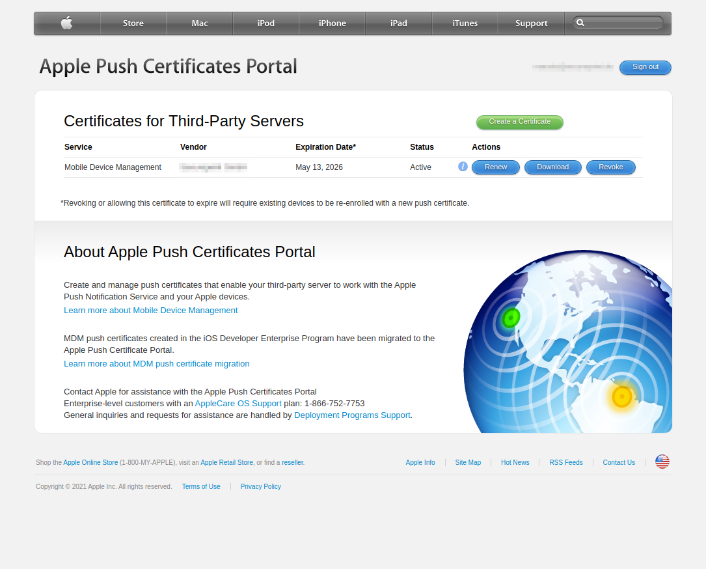Viewport: 706px width, 569px height.
Task: Download the Mobile Device Management certificate
Action: (x=552, y=167)
